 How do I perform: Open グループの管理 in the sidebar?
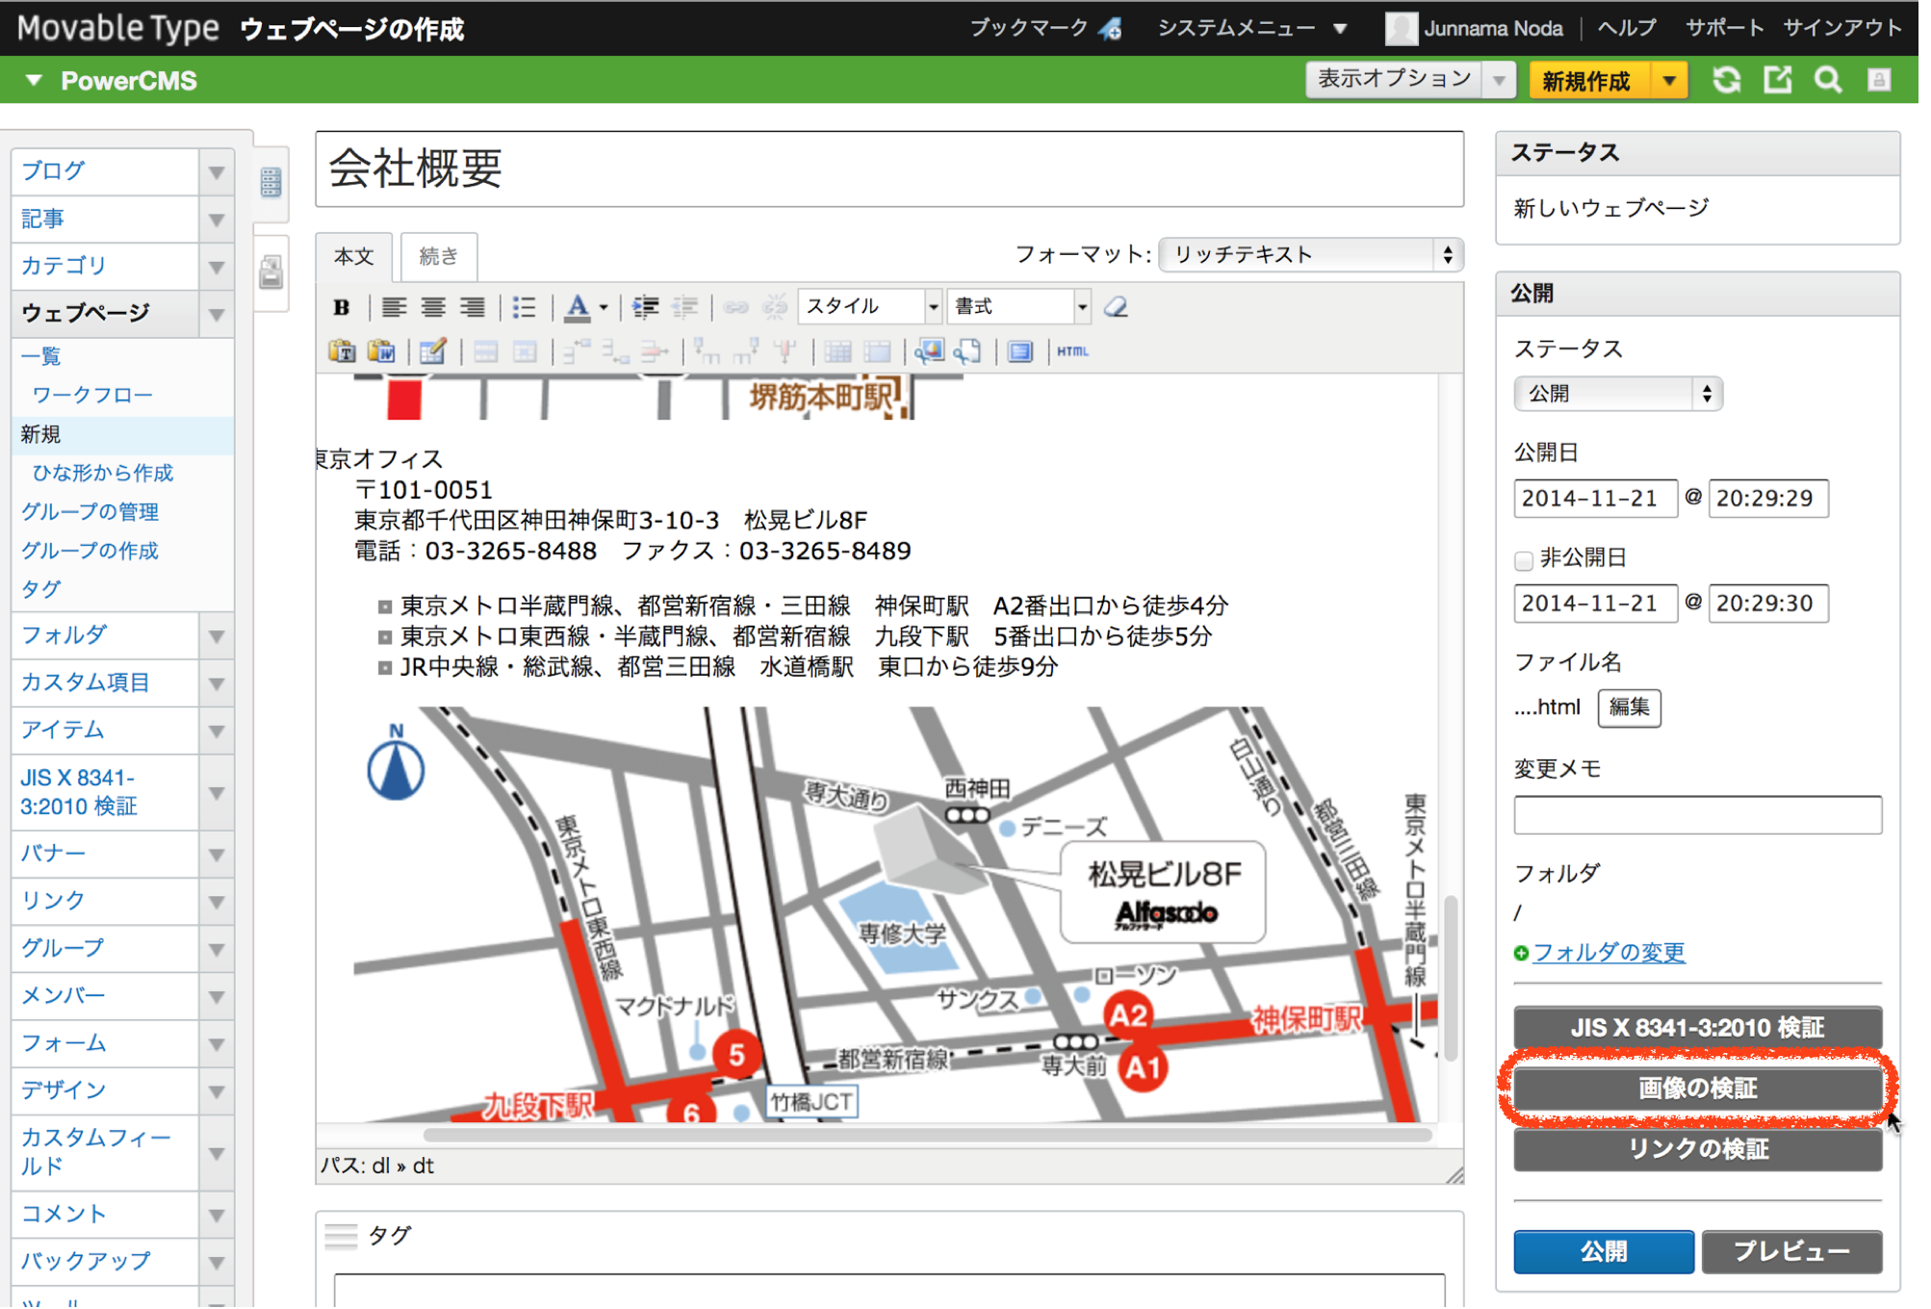(90, 512)
